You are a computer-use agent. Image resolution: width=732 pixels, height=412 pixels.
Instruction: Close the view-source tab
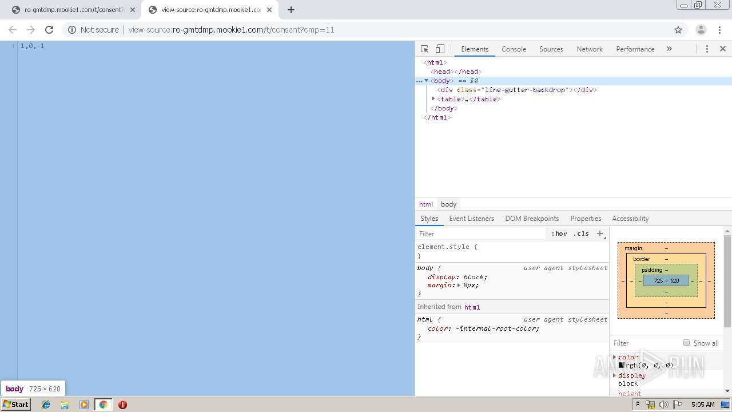tap(269, 10)
